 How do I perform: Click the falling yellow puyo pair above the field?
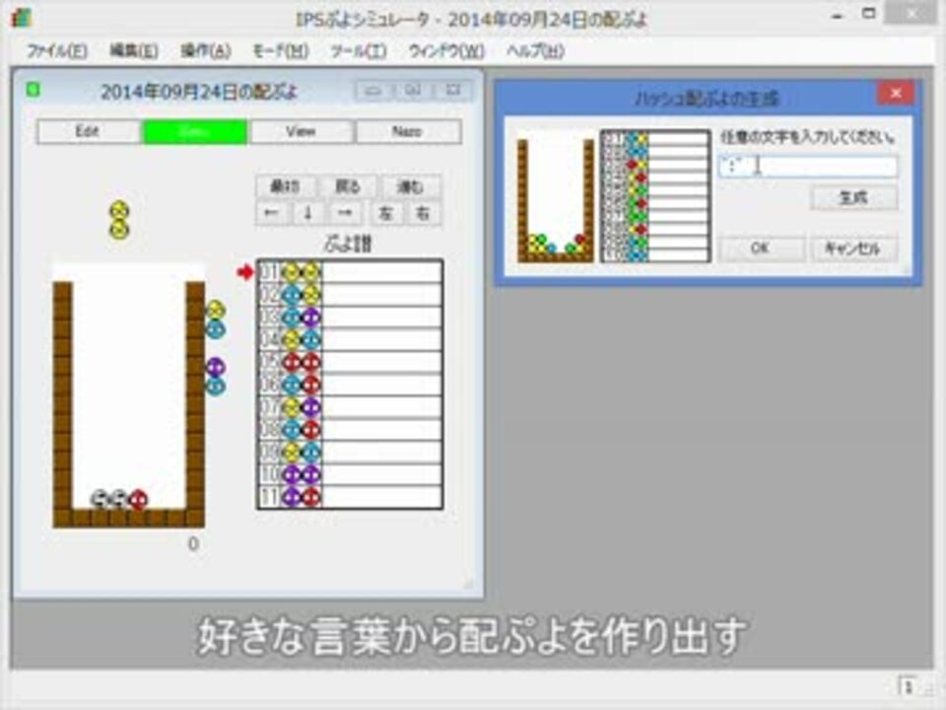(x=119, y=220)
